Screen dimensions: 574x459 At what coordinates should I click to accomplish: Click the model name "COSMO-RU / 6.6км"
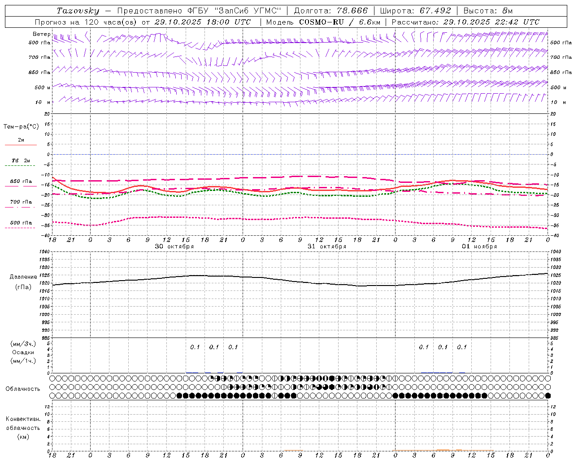point(339,22)
